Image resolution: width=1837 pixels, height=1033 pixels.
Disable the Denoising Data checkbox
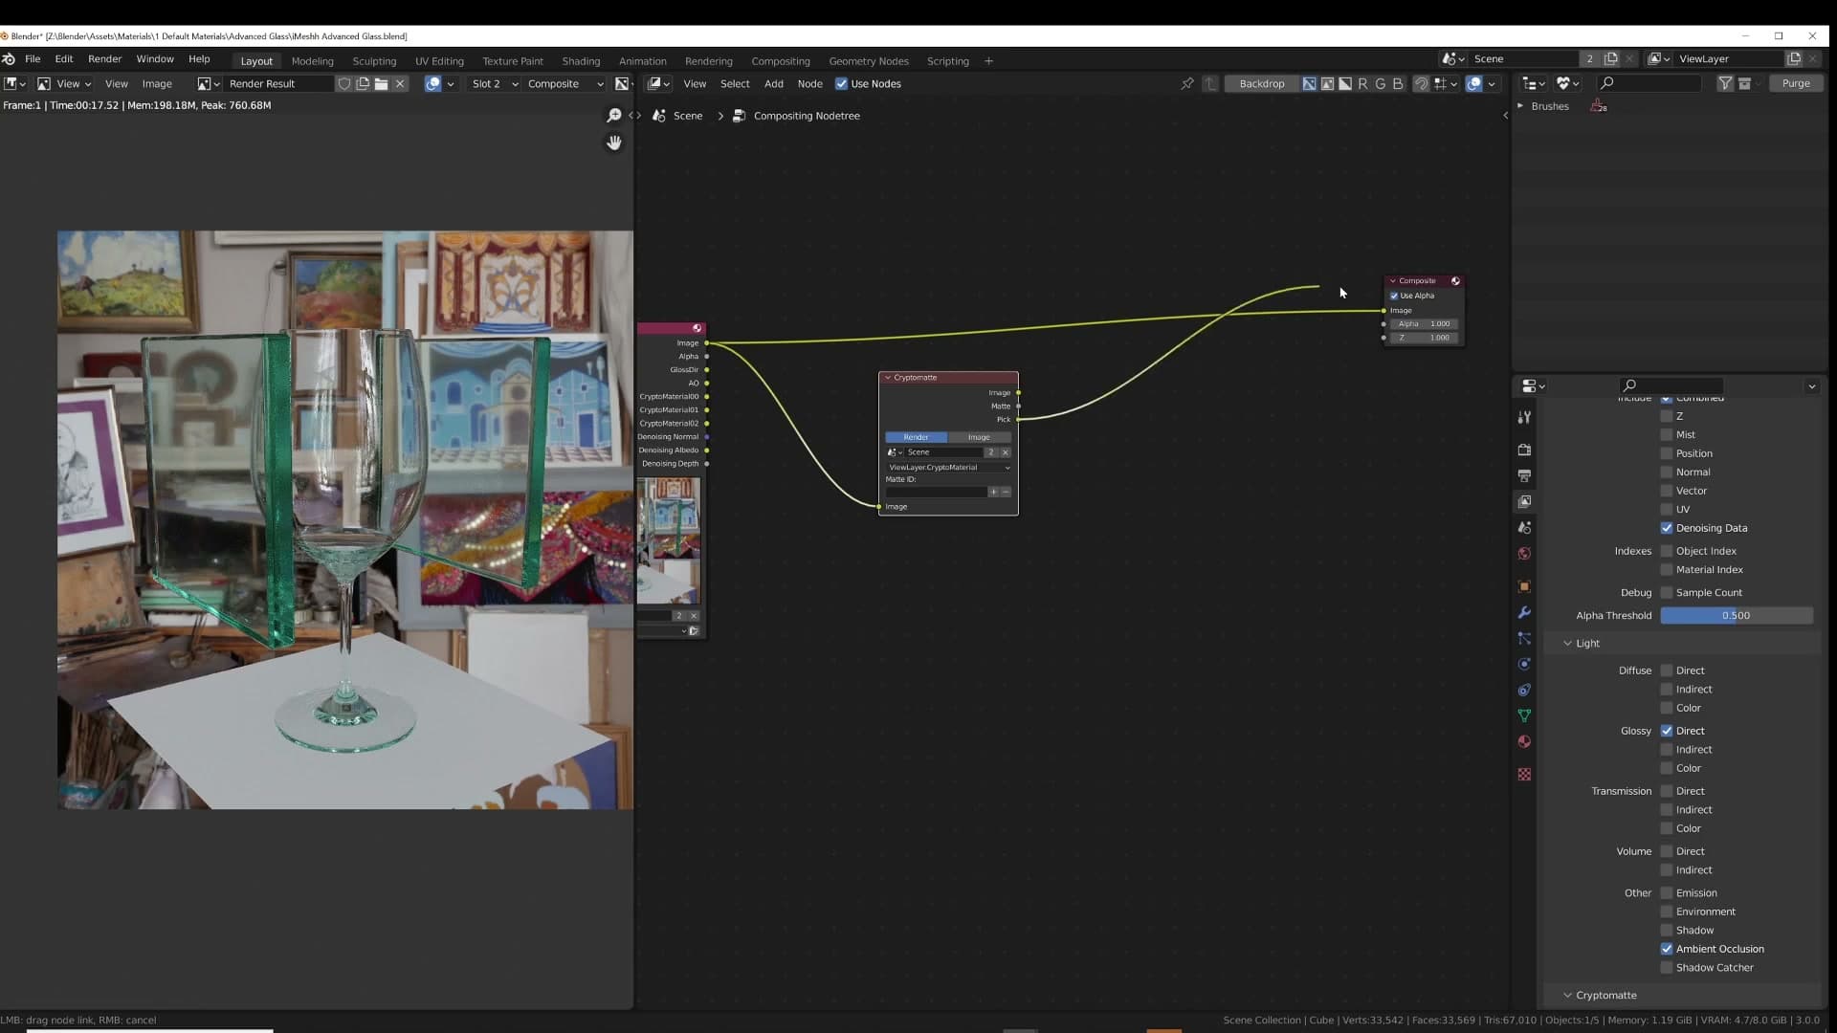point(1667,528)
